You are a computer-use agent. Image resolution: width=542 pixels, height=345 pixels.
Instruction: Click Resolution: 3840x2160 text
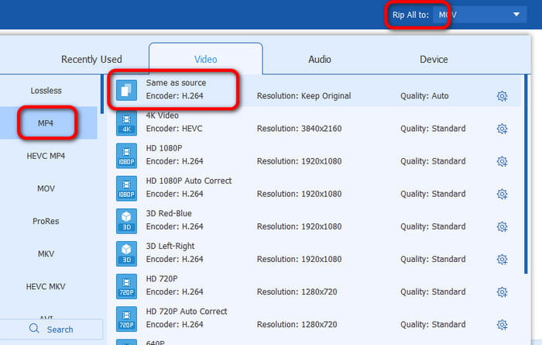pyautogui.click(x=299, y=129)
